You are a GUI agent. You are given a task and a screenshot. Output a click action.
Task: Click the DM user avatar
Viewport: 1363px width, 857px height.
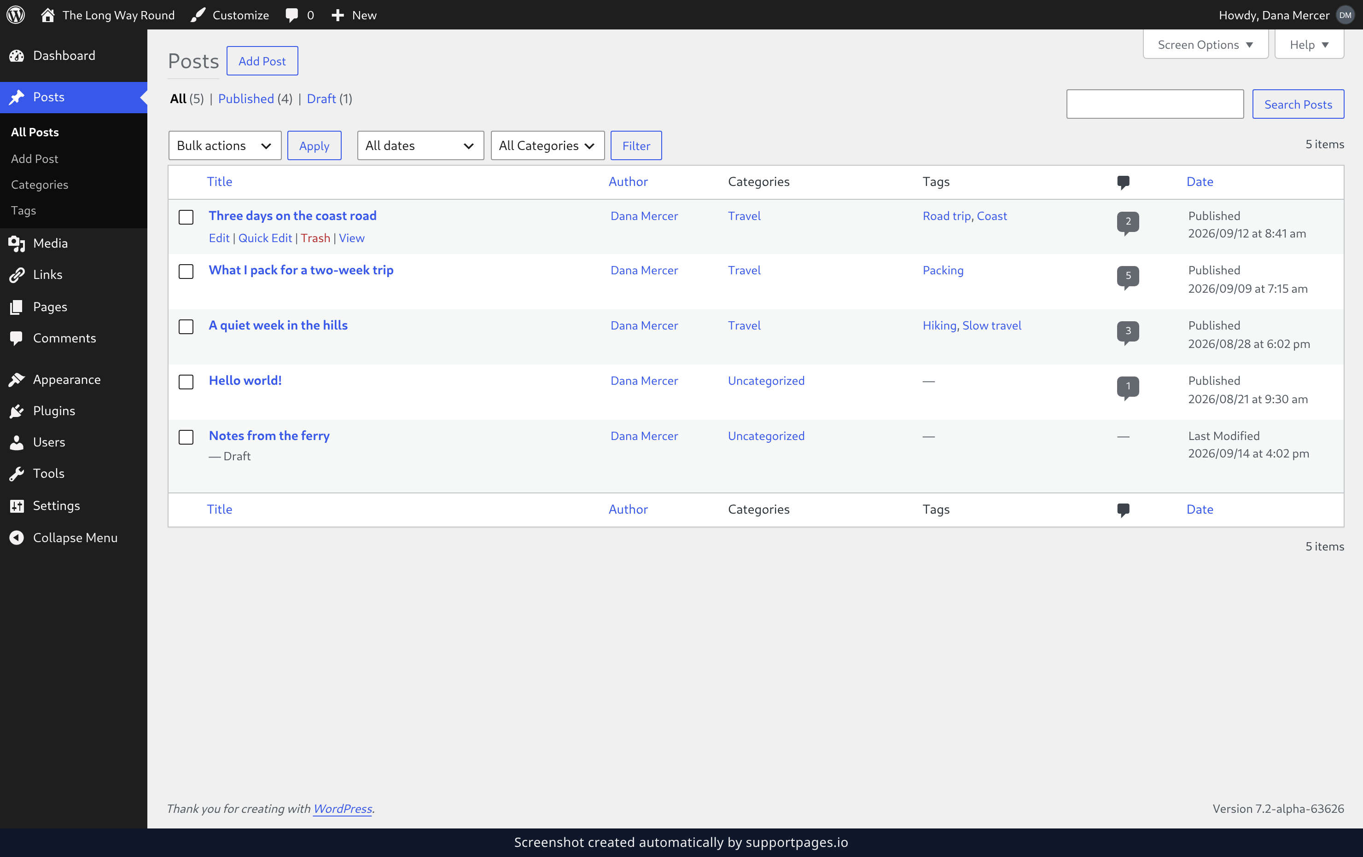pyautogui.click(x=1346, y=15)
